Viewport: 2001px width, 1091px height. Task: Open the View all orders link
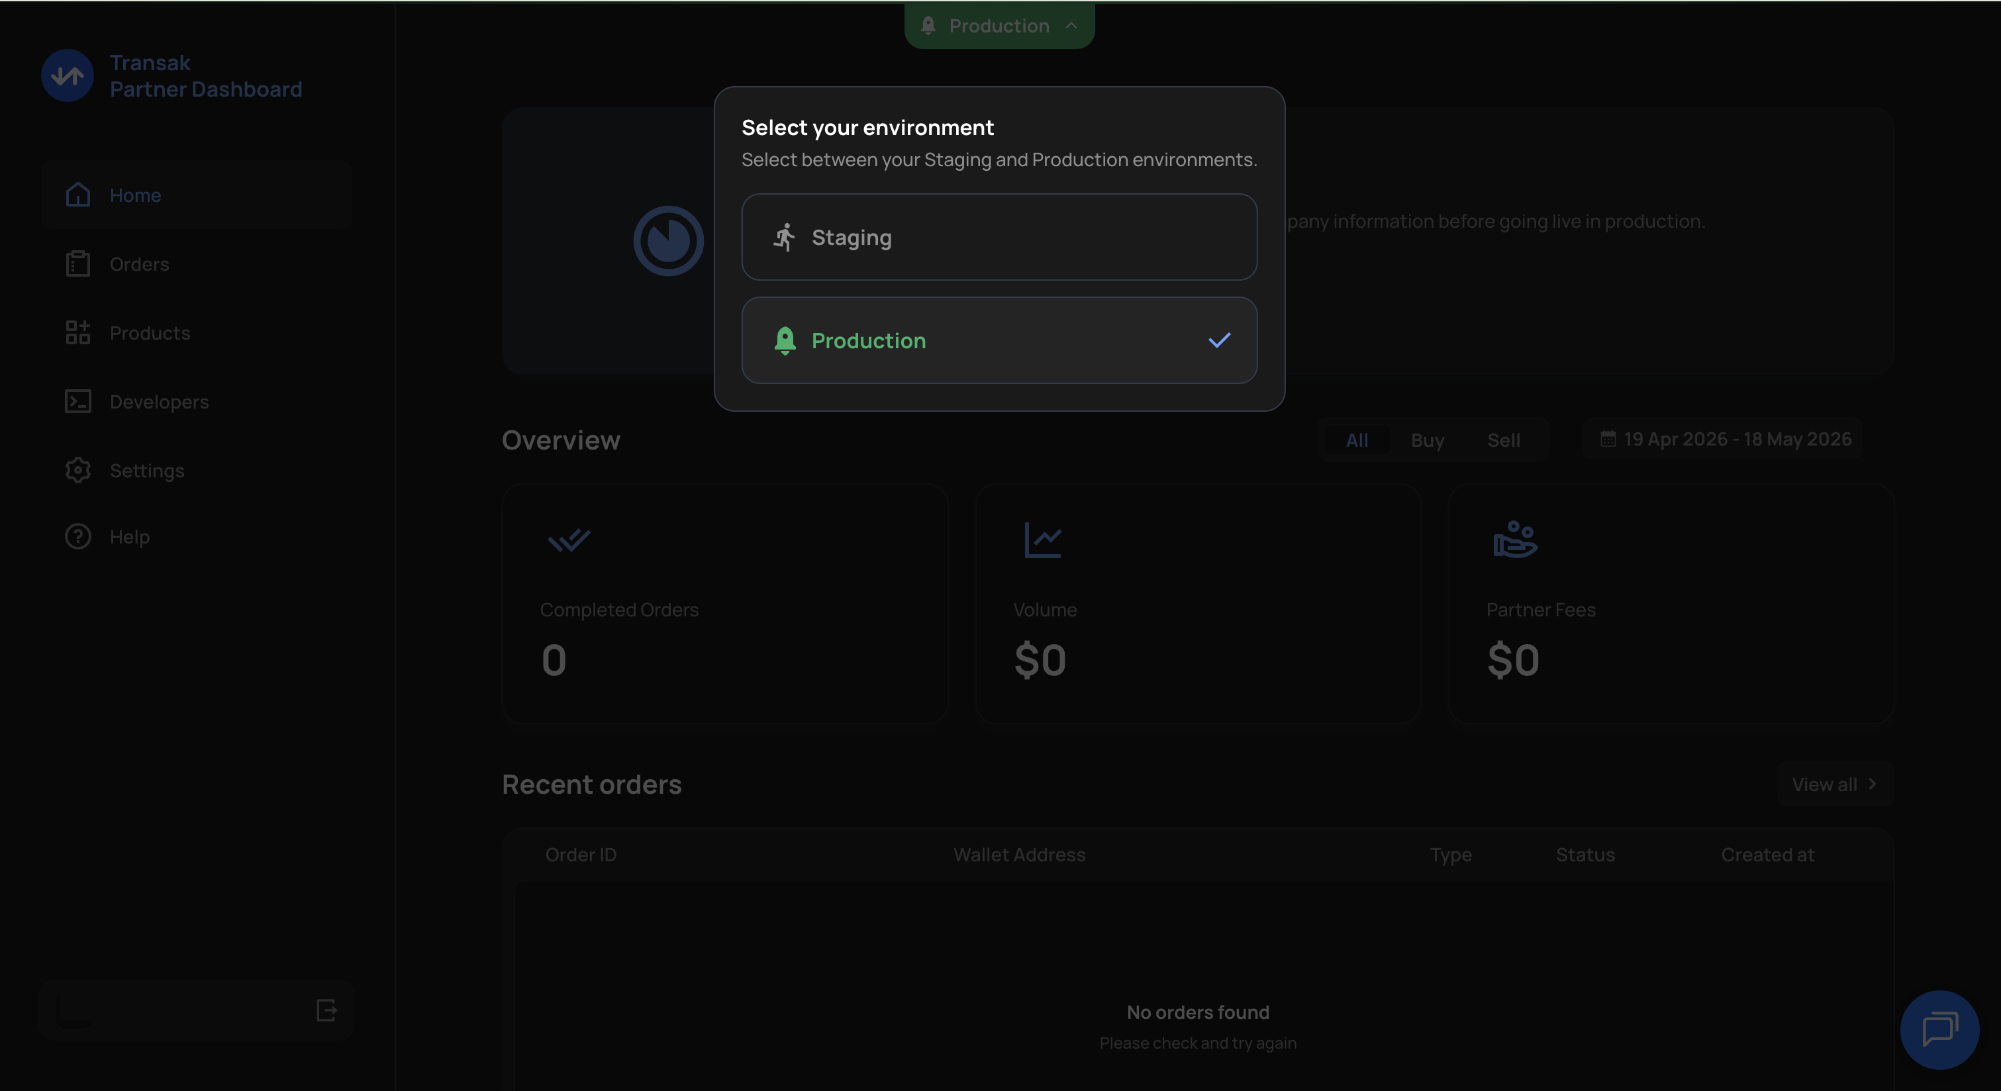1834,784
